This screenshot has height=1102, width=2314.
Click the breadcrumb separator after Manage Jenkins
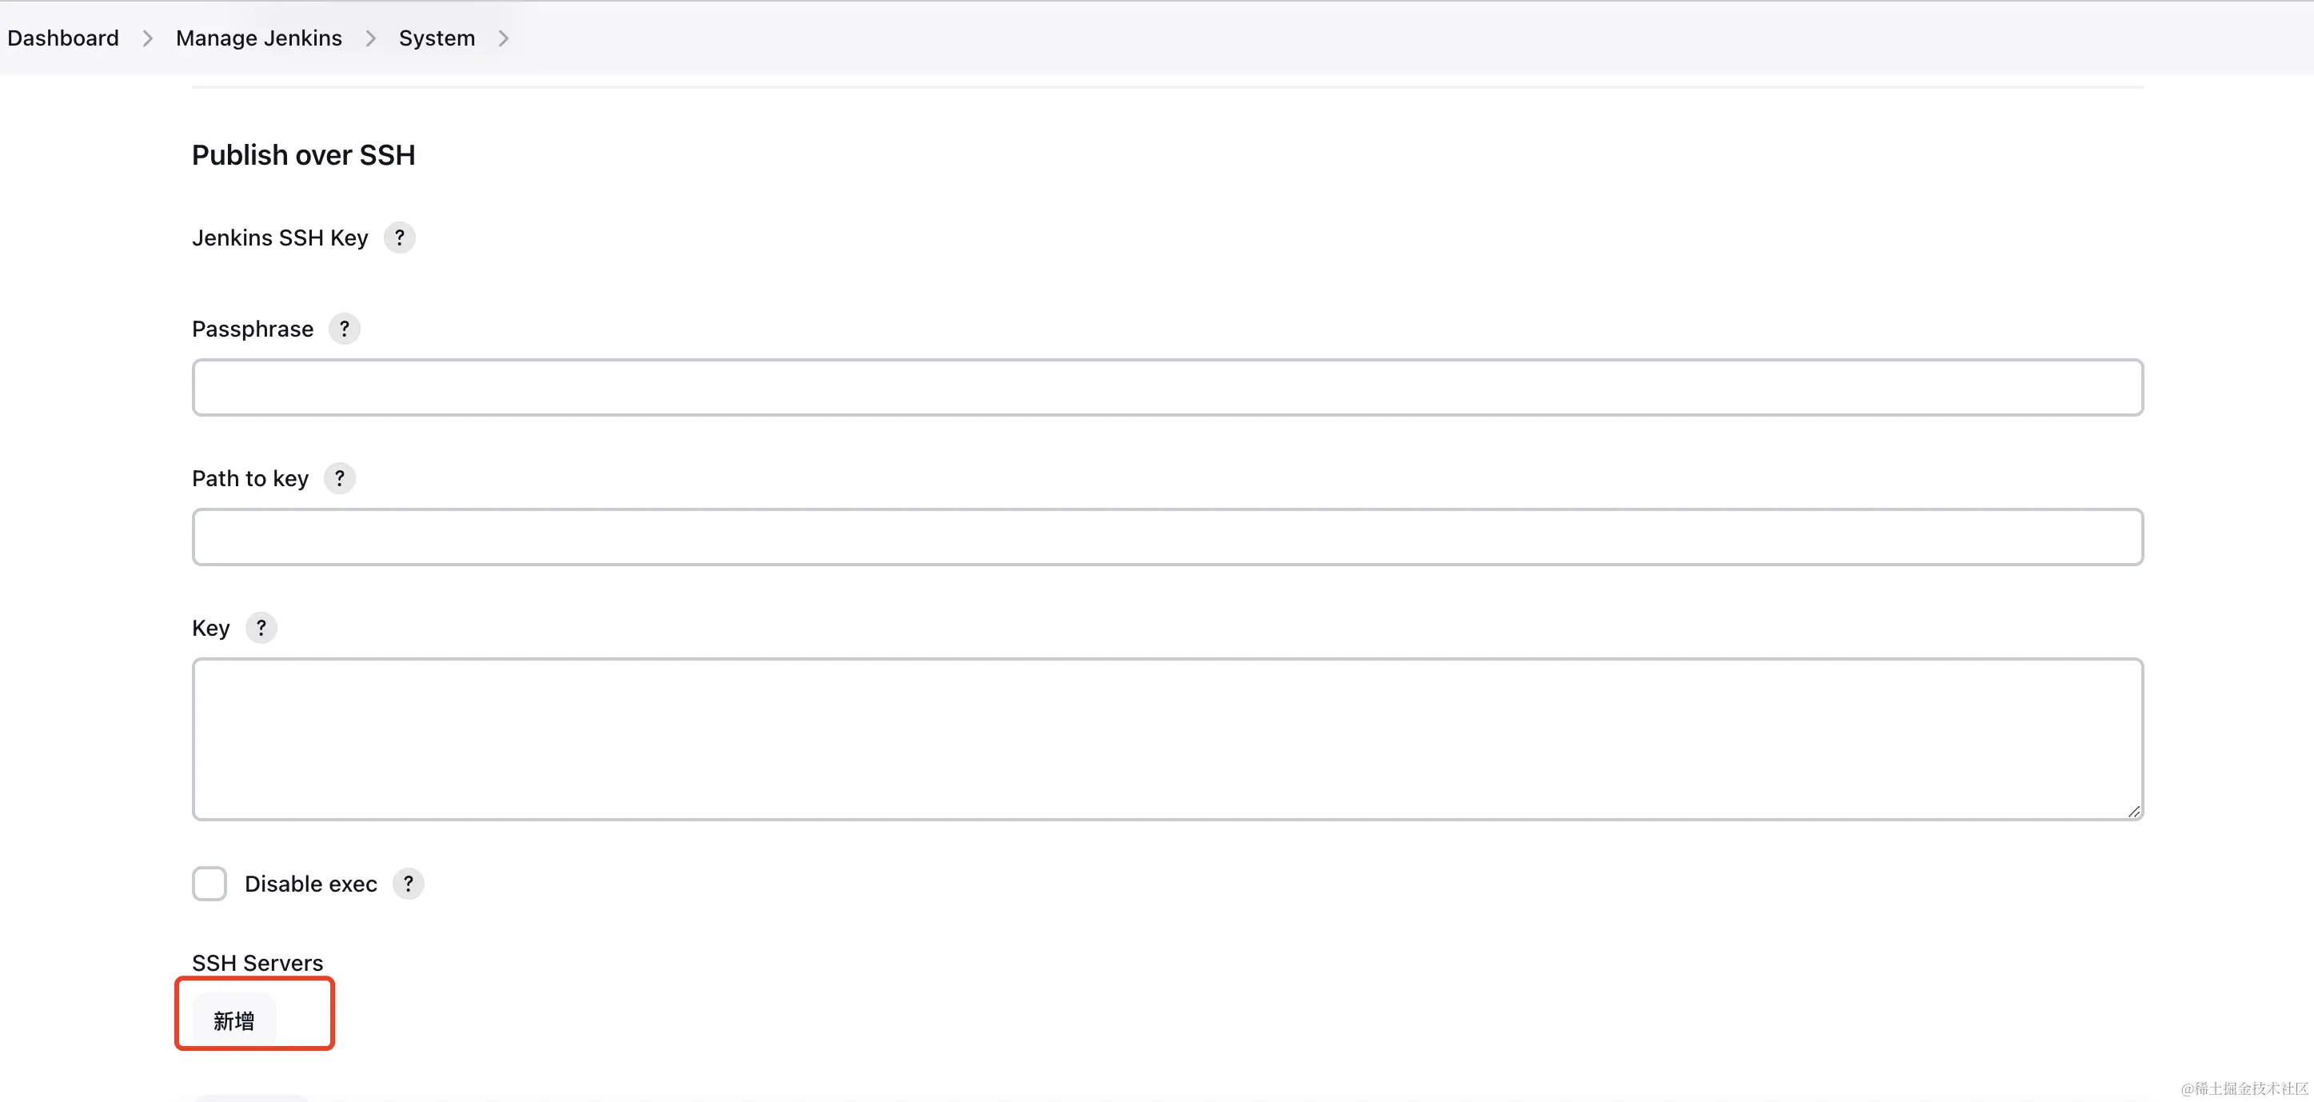point(370,38)
